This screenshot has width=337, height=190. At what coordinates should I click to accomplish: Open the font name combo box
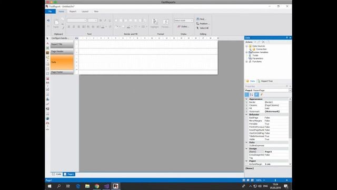[x=77, y=20]
